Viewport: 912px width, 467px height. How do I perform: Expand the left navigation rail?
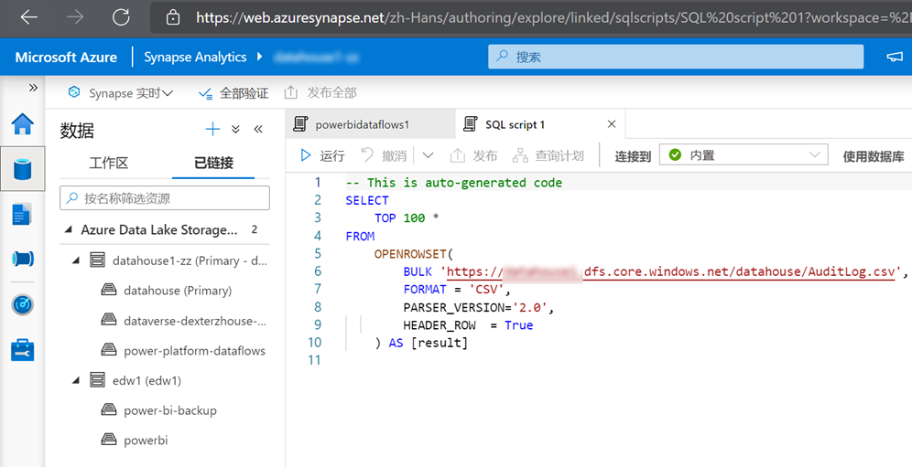pos(33,88)
